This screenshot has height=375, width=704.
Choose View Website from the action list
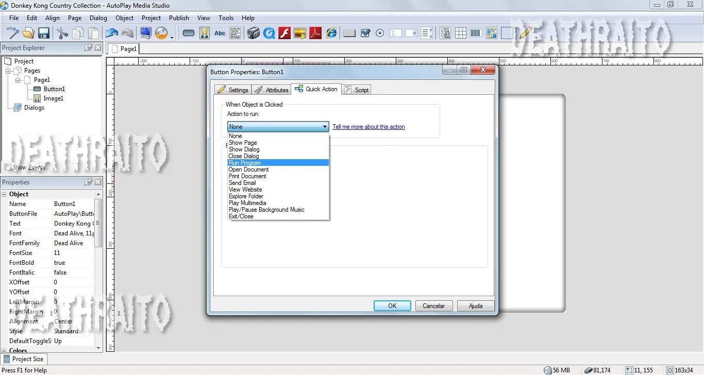point(278,190)
